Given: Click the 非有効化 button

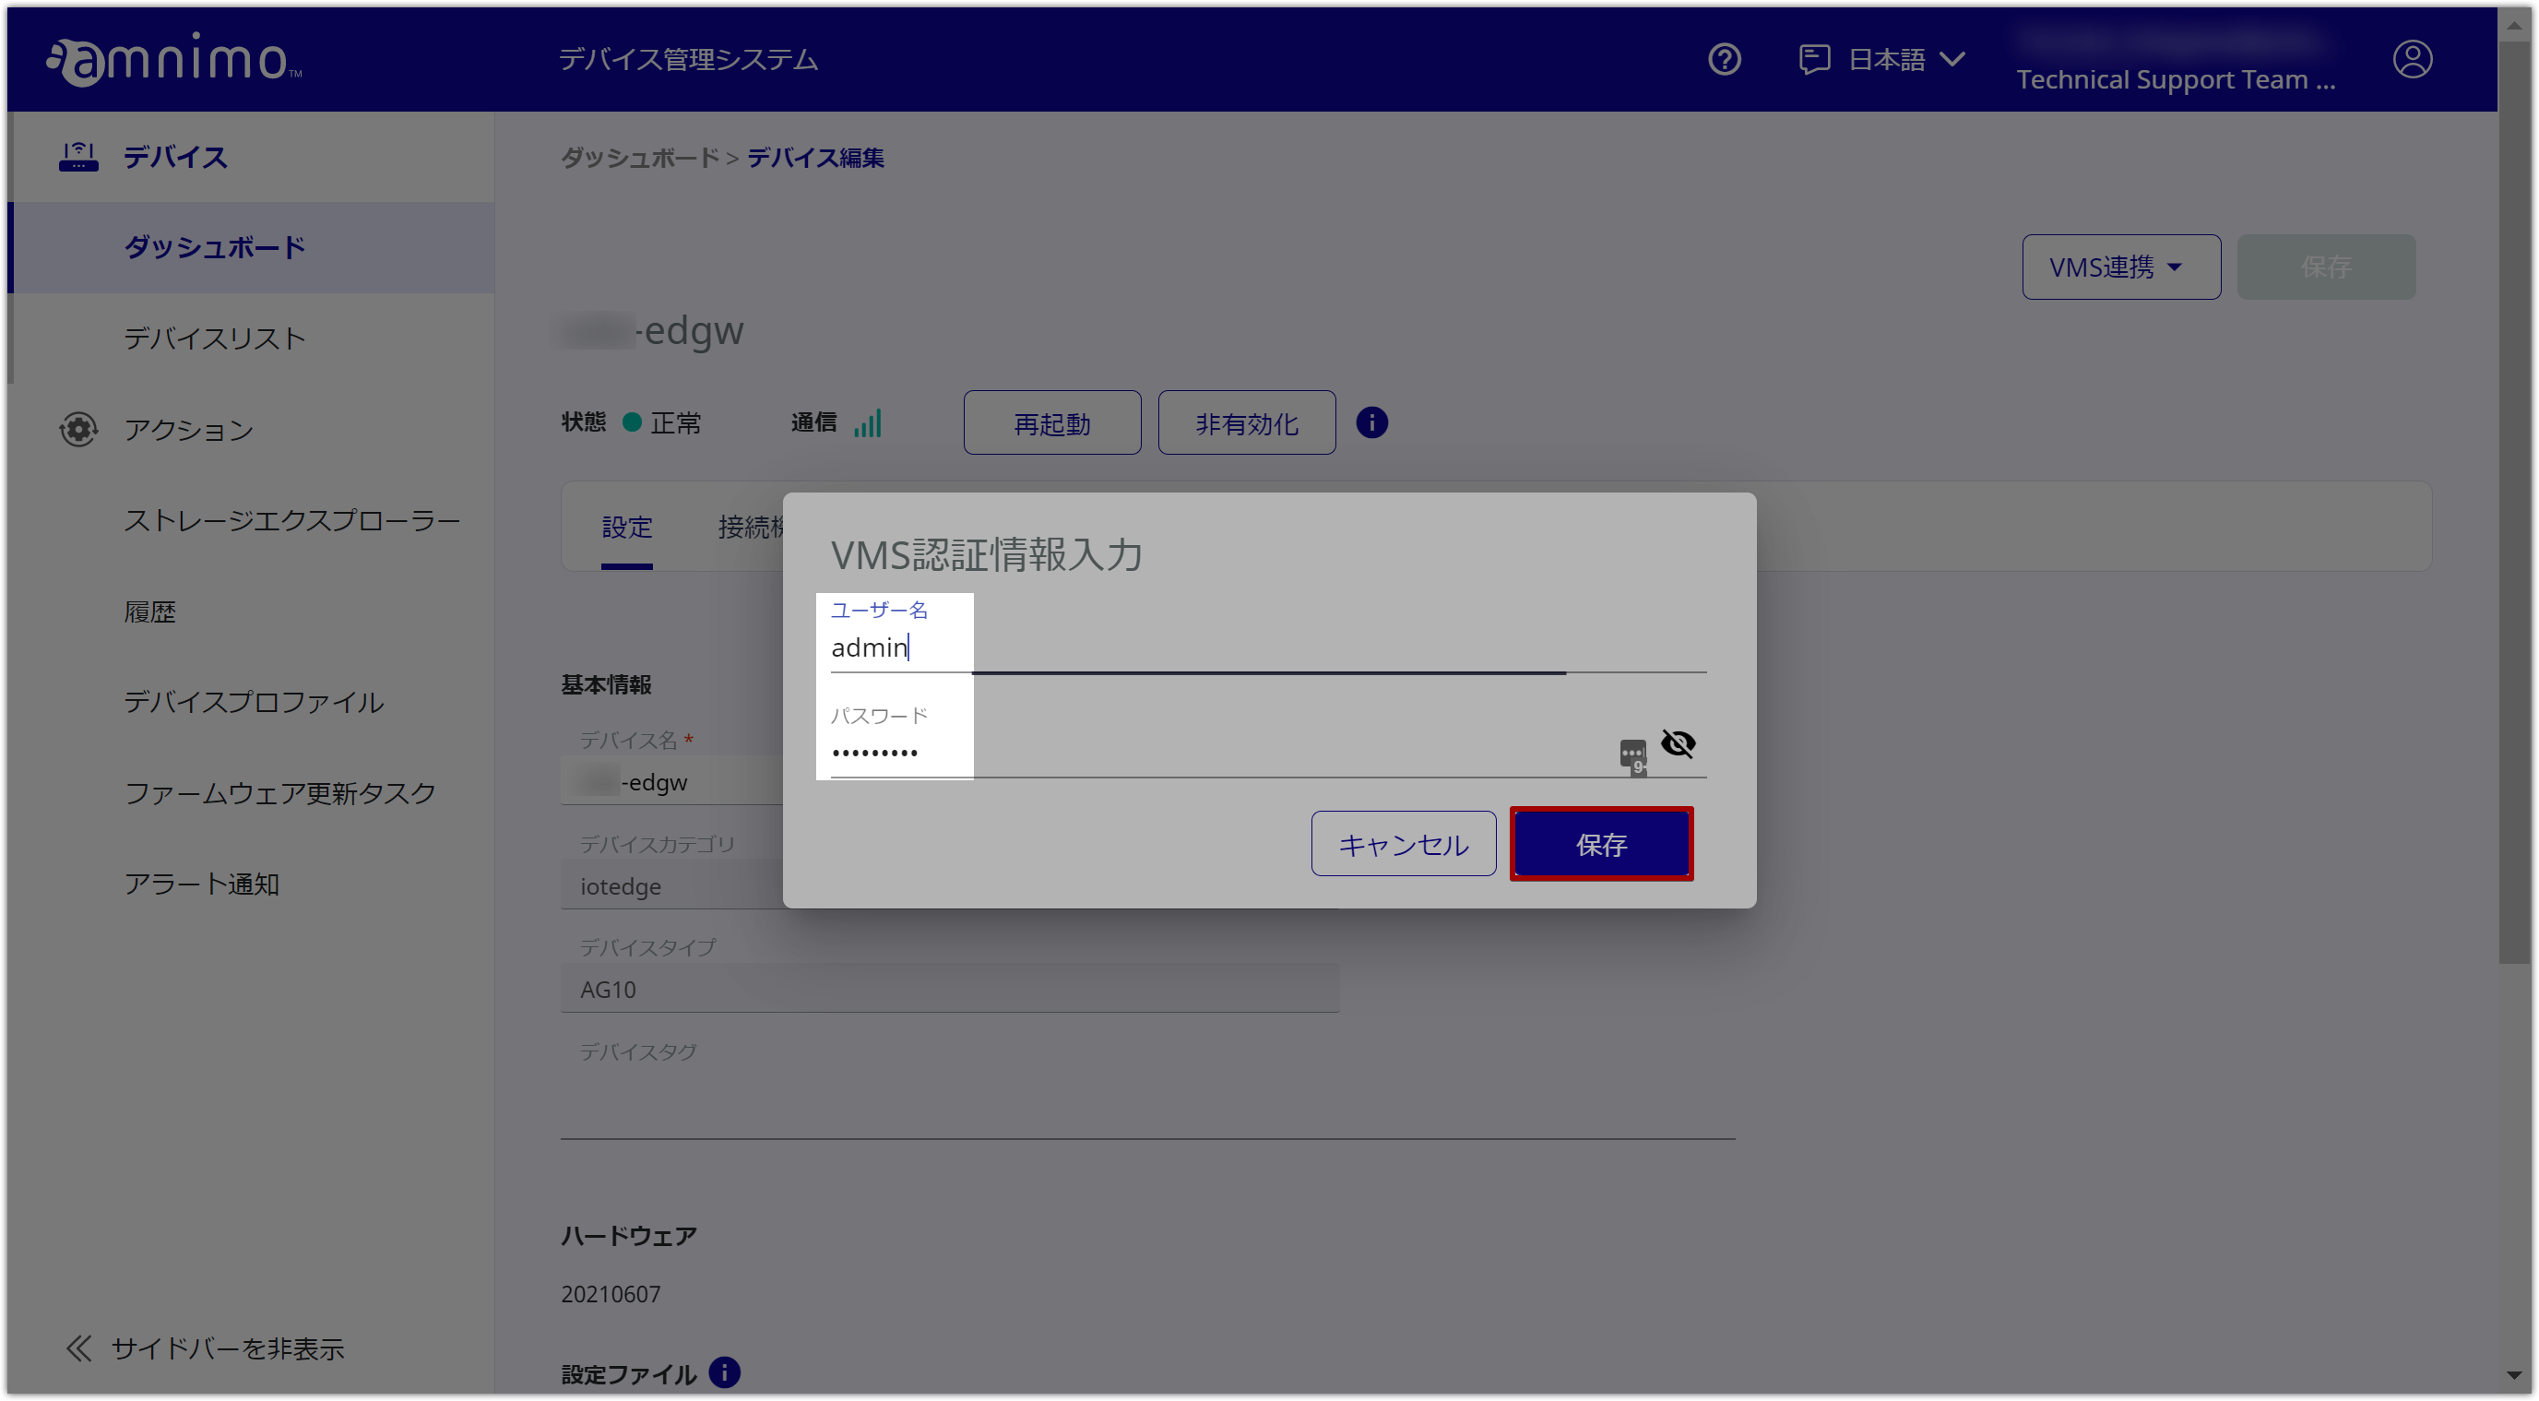Looking at the screenshot, I should click(x=1246, y=423).
